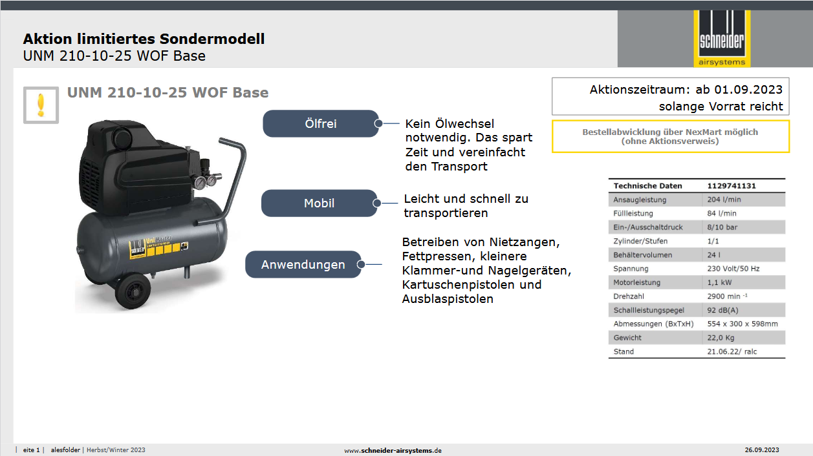Select the Schallleistungspegel 92 dB(A) row

point(697,310)
